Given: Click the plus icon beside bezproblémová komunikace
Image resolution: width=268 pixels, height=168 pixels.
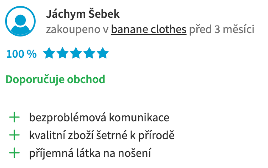Looking at the screenshot, I should [x=14, y=118].
